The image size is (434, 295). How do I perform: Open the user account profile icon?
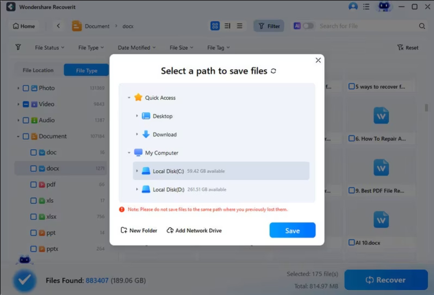pyautogui.click(x=353, y=7)
